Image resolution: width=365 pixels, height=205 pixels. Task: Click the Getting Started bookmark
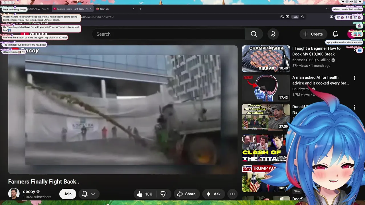tap(40, 23)
